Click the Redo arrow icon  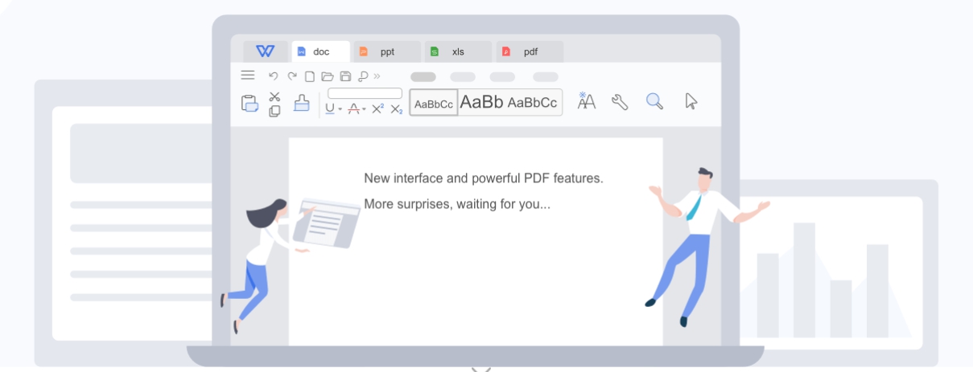292,76
